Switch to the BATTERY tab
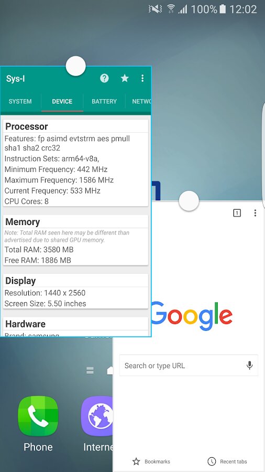265x472 pixels. click(x=104, y=101)
